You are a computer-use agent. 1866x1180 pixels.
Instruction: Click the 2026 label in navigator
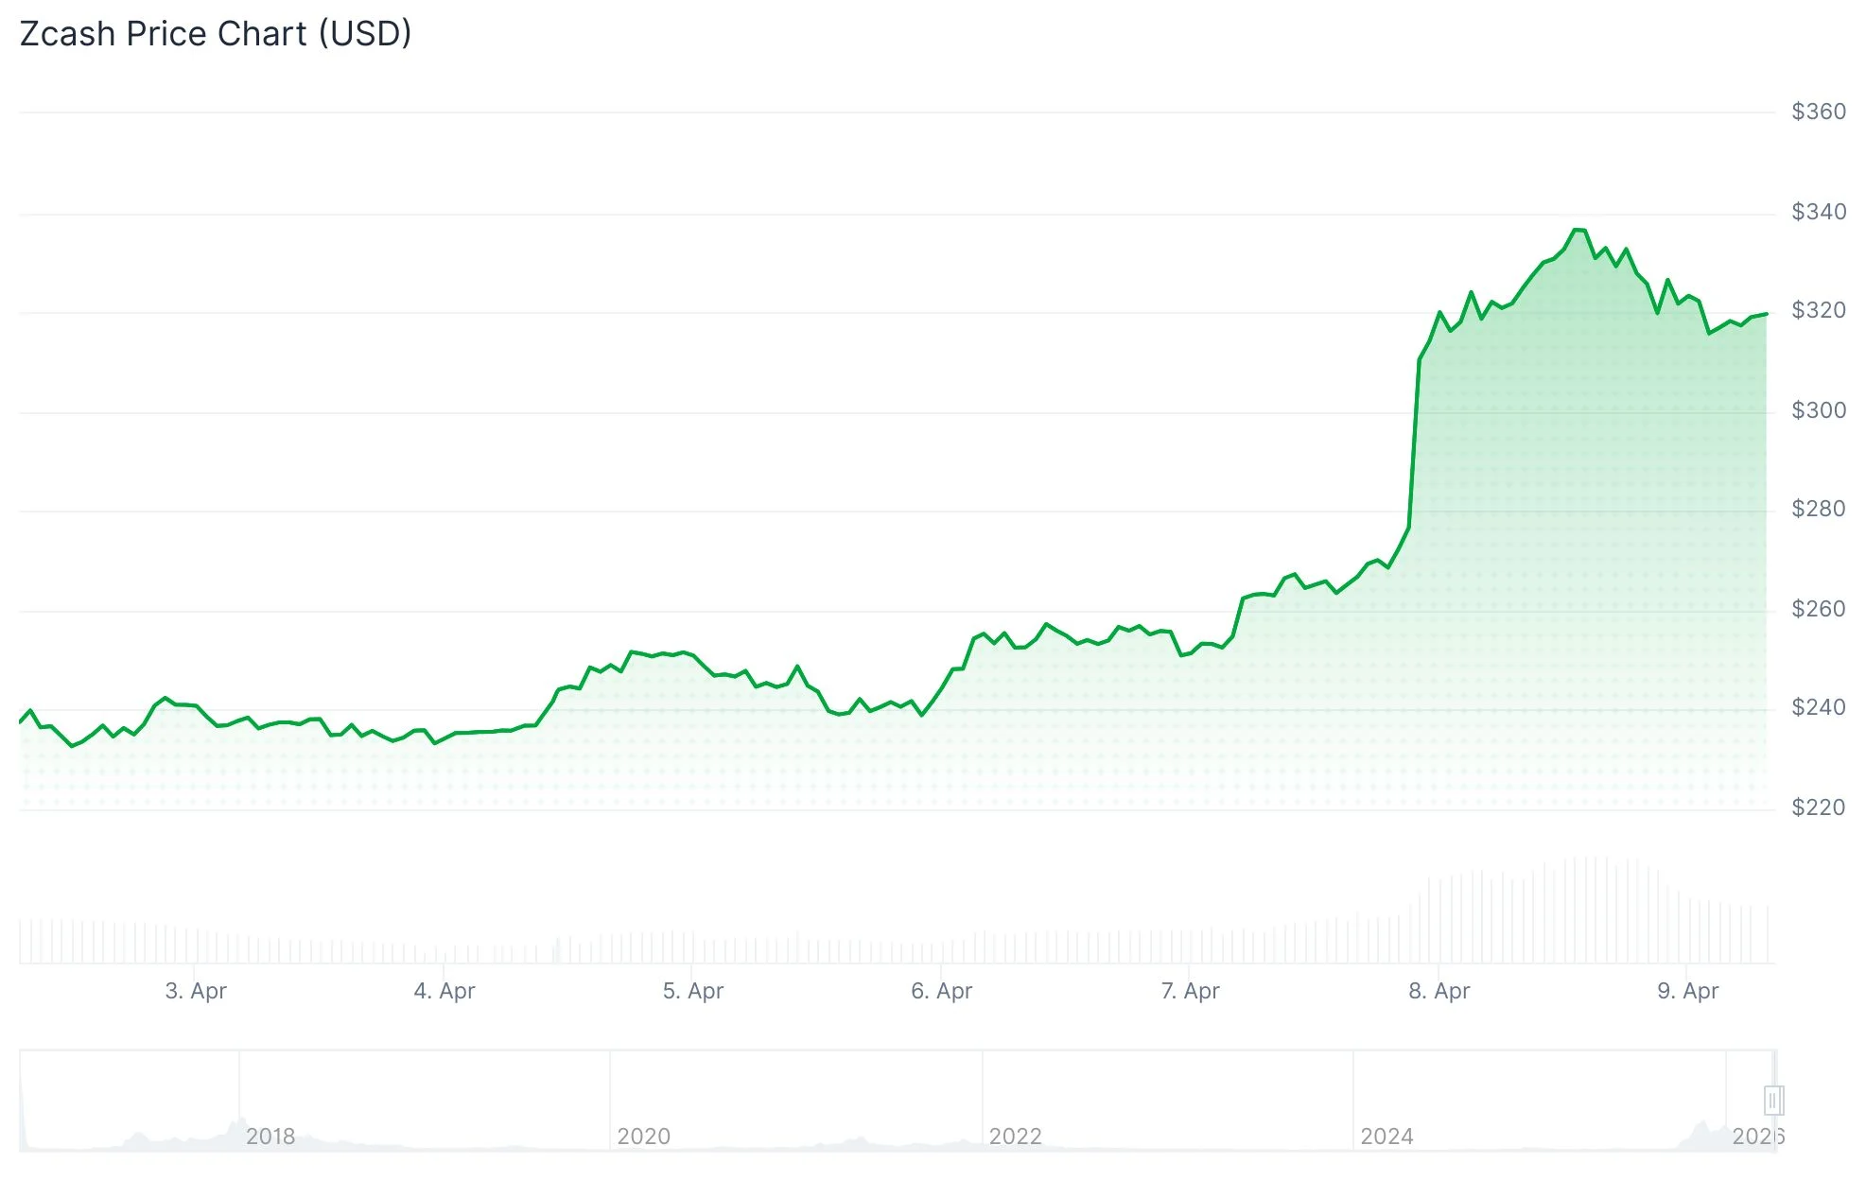click(x=1757, y=1137)
